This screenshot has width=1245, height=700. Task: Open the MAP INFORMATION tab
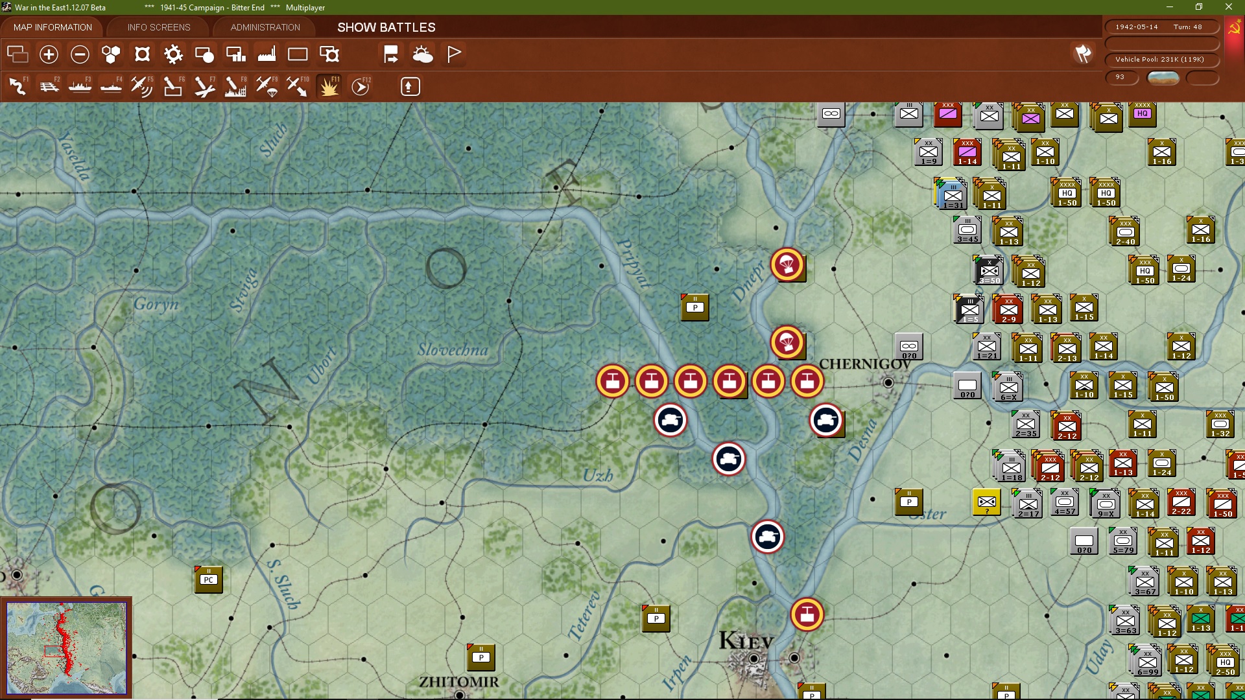(53, 27)
